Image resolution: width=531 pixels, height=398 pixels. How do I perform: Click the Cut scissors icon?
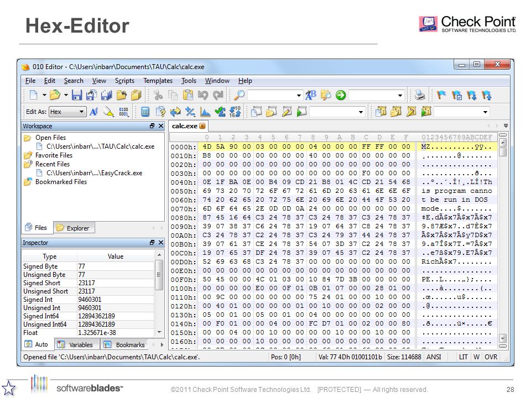[x=158, y=95]
